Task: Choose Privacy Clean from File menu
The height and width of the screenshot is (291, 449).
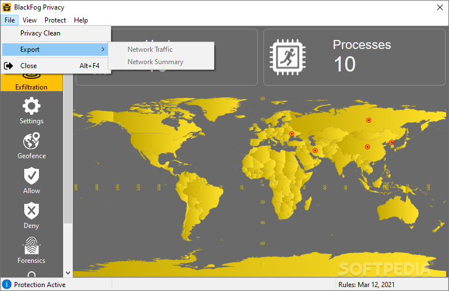Action: (x=56, y=33)
